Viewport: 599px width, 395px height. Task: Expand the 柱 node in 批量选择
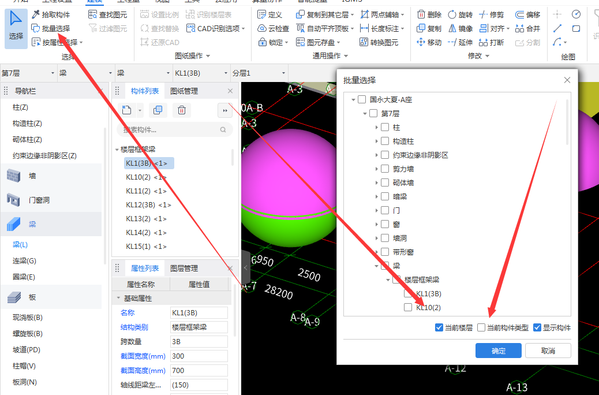(377, 127)
